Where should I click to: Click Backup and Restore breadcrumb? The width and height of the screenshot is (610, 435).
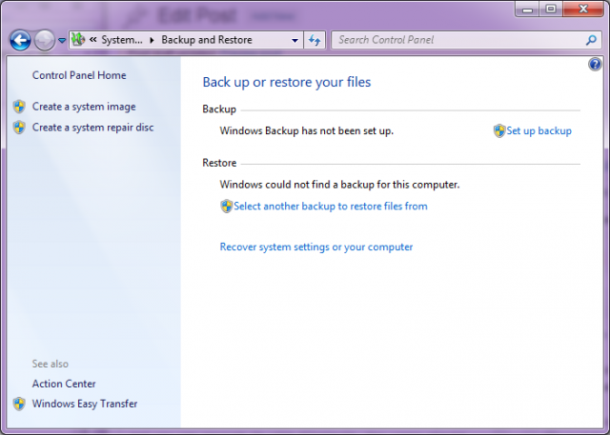[x=207, y=40]
